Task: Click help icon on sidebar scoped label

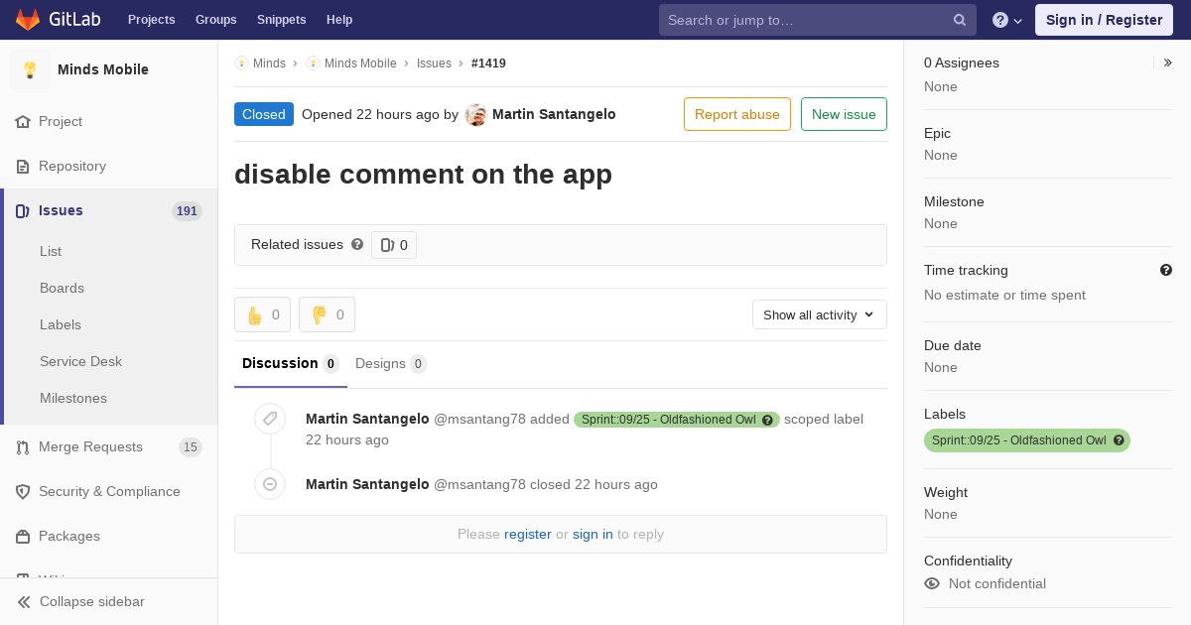Action: click(1120, 440)
